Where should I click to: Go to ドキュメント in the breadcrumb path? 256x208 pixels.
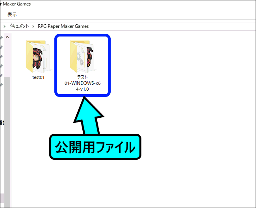click(x=19, y=26)
